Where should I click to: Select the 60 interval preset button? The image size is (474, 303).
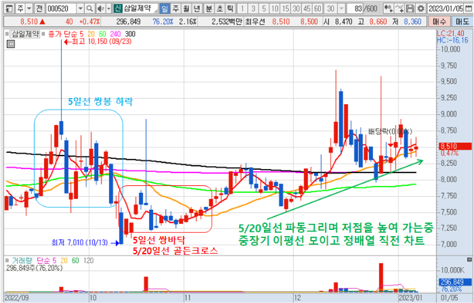(318, 8)
